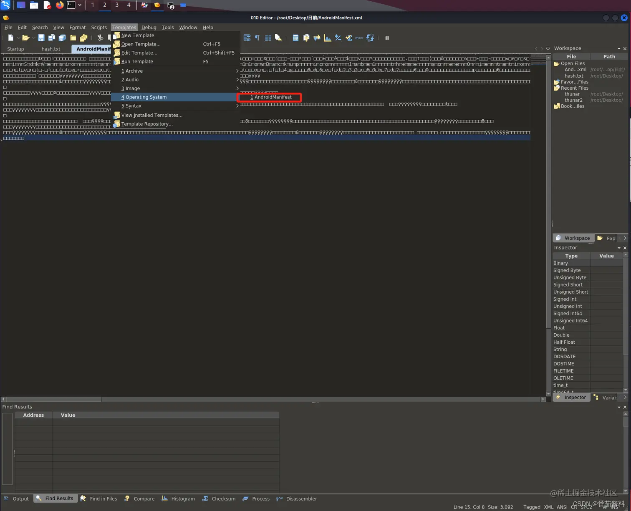Click the Cut scissors icon

click(x=100, y=38)
